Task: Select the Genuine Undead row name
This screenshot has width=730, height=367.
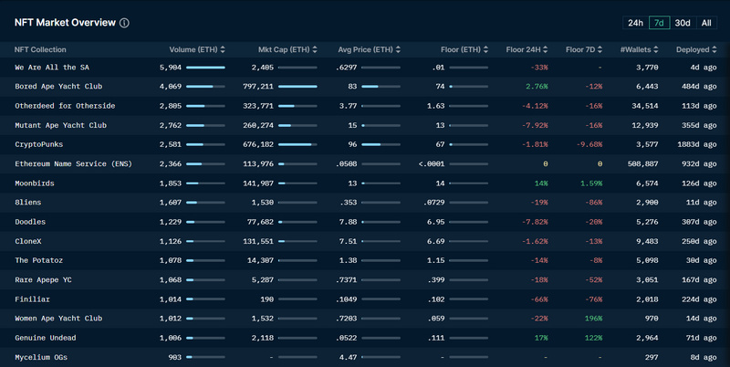Action: 45,338
